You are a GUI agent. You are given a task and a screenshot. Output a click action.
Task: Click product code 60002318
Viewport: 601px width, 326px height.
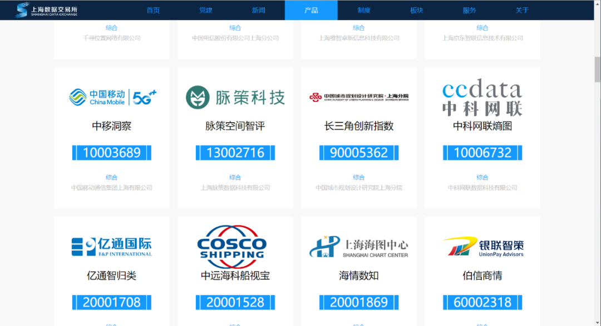coord(482,302)
